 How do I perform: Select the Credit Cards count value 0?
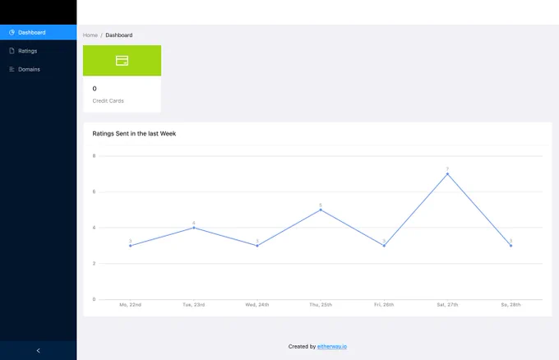[x=95, y=89]
